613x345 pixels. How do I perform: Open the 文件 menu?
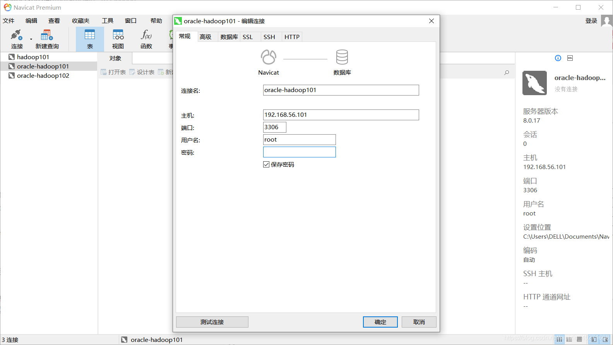coord(9,21)
